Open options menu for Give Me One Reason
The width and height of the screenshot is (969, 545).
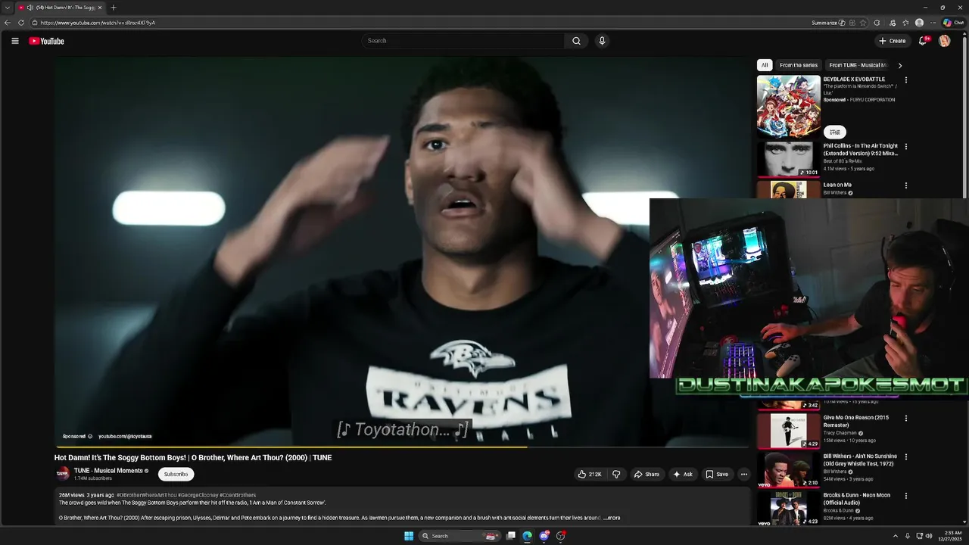click(905, 419)
